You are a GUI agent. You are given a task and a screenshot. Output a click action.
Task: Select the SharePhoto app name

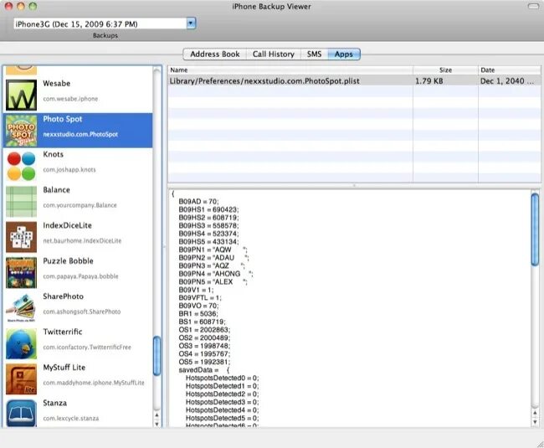[x=63, y=296]
